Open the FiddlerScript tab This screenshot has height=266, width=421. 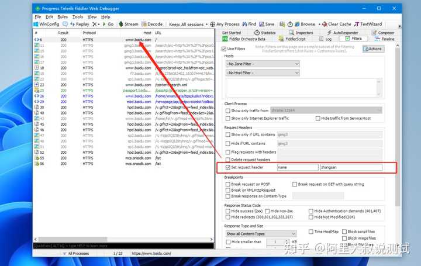coord(292,39)
